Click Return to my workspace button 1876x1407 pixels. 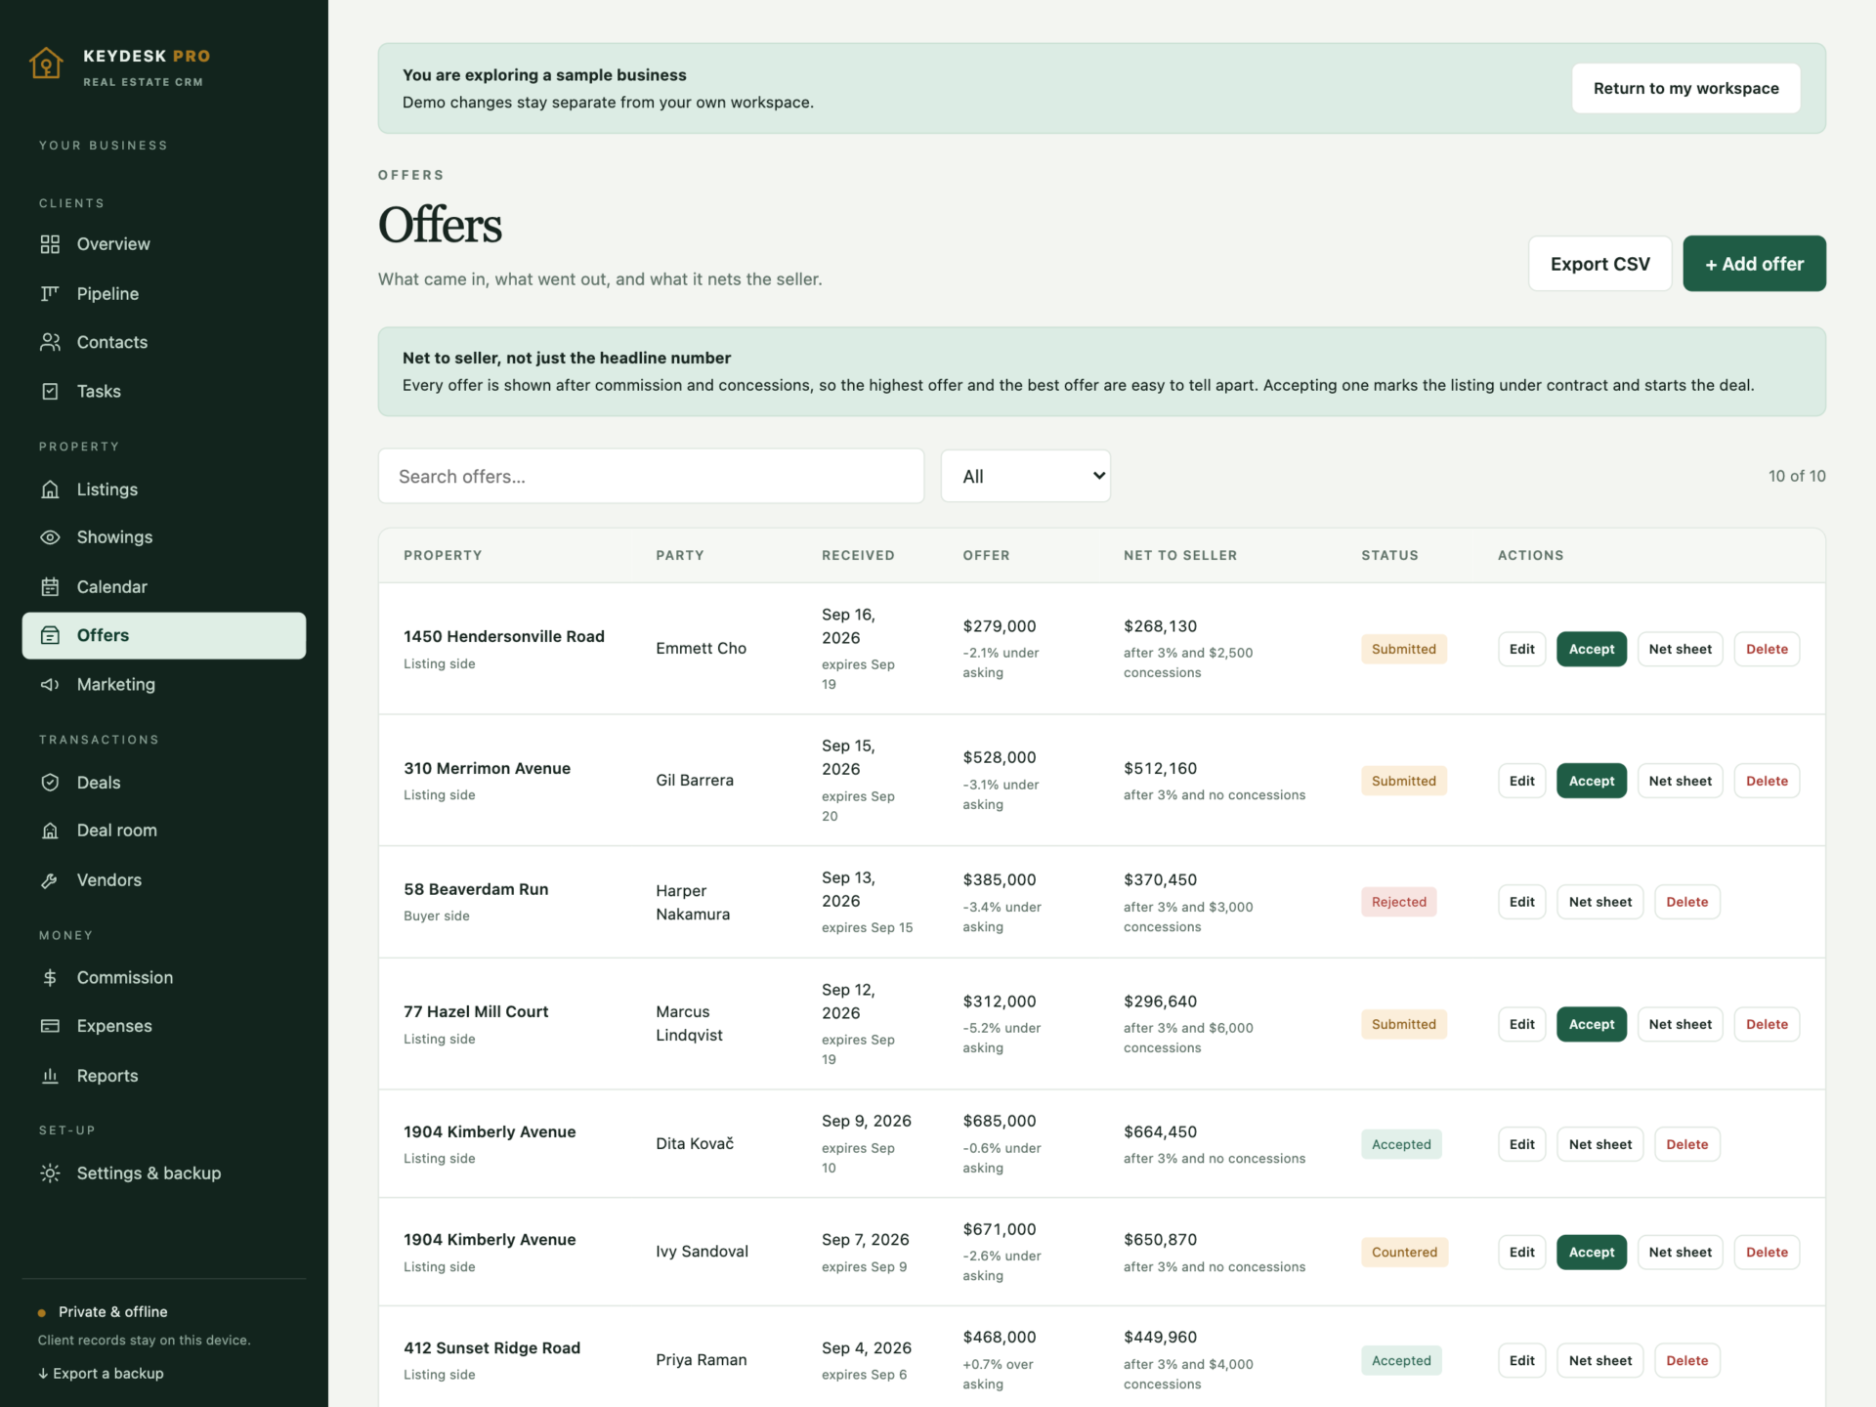[x=1685, y=88]
